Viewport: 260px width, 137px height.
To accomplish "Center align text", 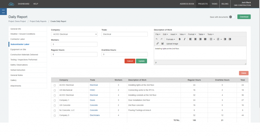I will (x=195, y=39).
